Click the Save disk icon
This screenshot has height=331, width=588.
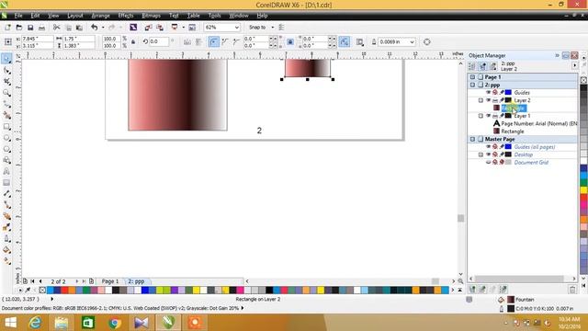30,28
